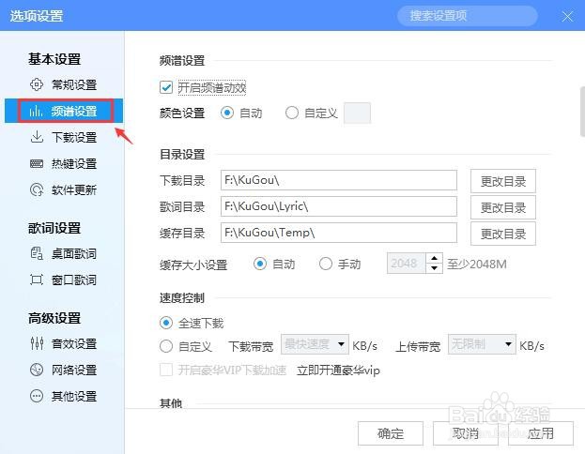Close the 选项设置 dialog with X
The height and width of the screenshot is (454, 585).
point(567,16)
